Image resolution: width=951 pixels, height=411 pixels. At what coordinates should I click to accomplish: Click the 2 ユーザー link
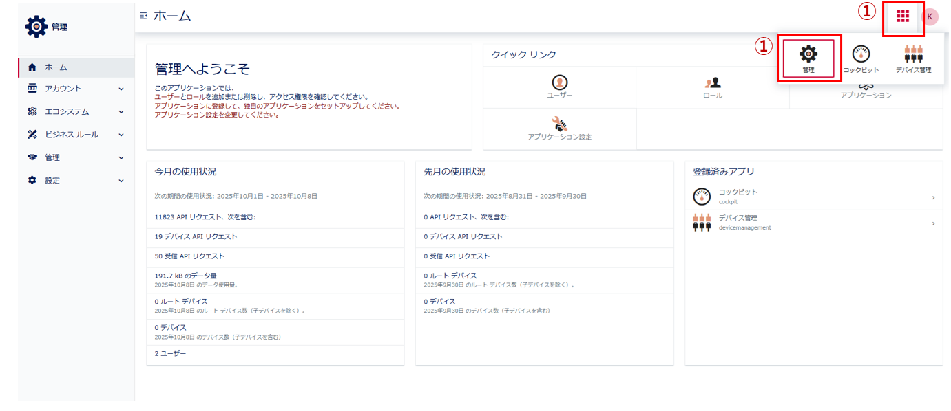(170, 352)
